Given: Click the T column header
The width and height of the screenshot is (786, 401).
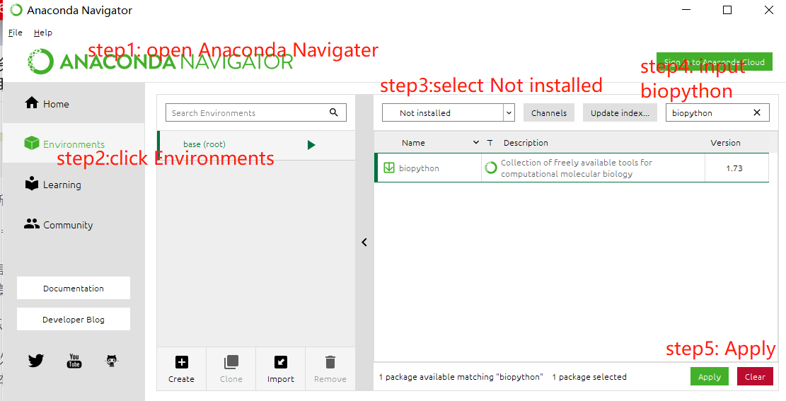Looking at the screenshot, I should 490,143.
